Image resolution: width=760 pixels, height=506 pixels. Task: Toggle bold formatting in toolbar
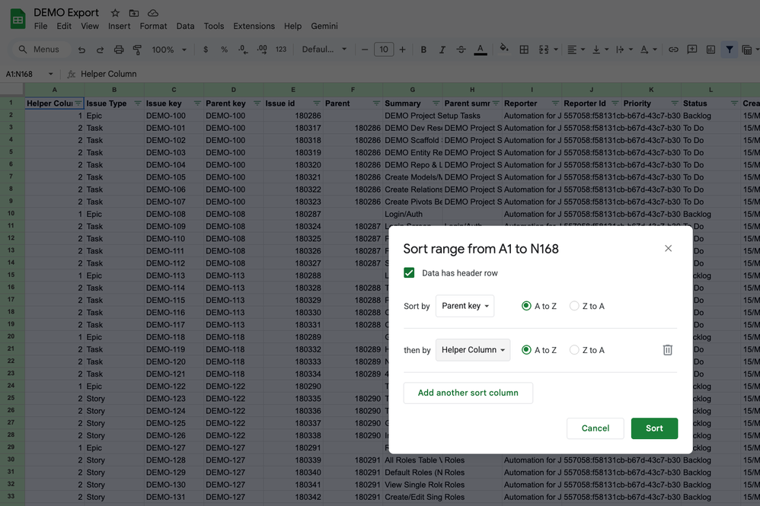424,49
